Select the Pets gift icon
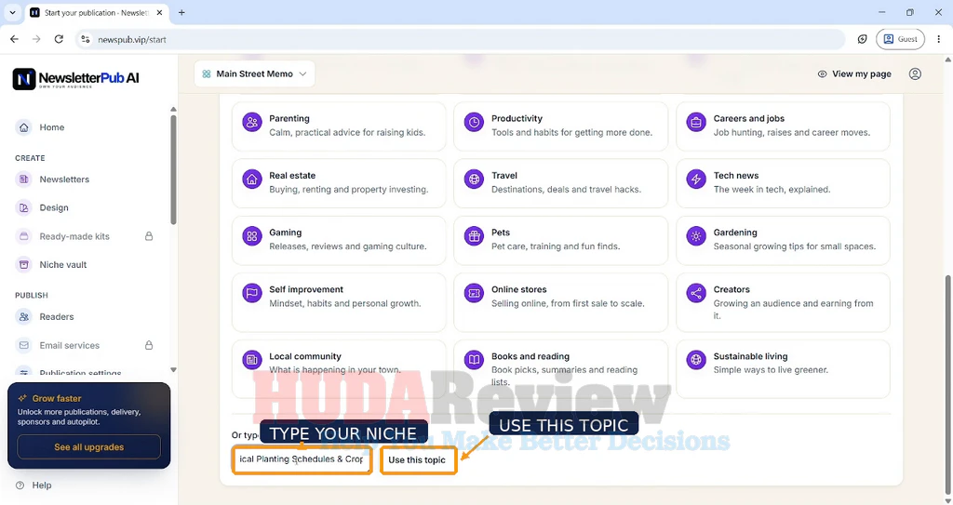953x505 pixels. coord(474,236)
